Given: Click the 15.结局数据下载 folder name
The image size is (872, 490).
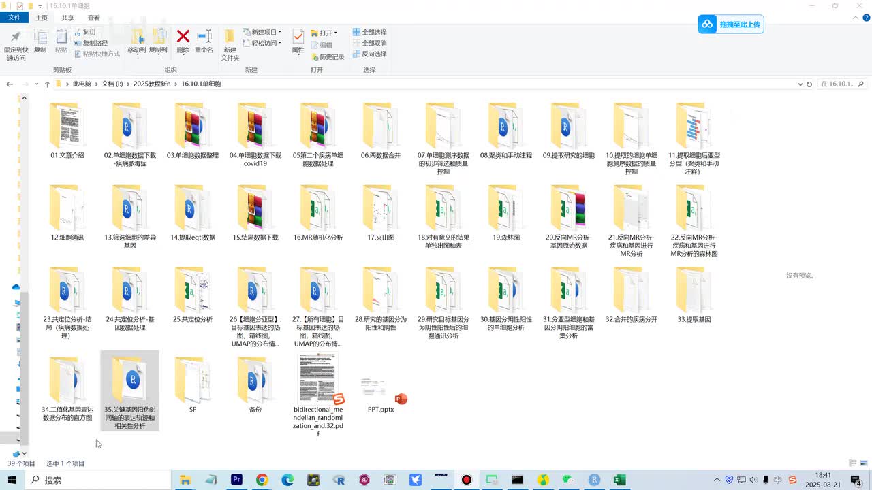Looking at the screenshot, I should coord(255,238).
